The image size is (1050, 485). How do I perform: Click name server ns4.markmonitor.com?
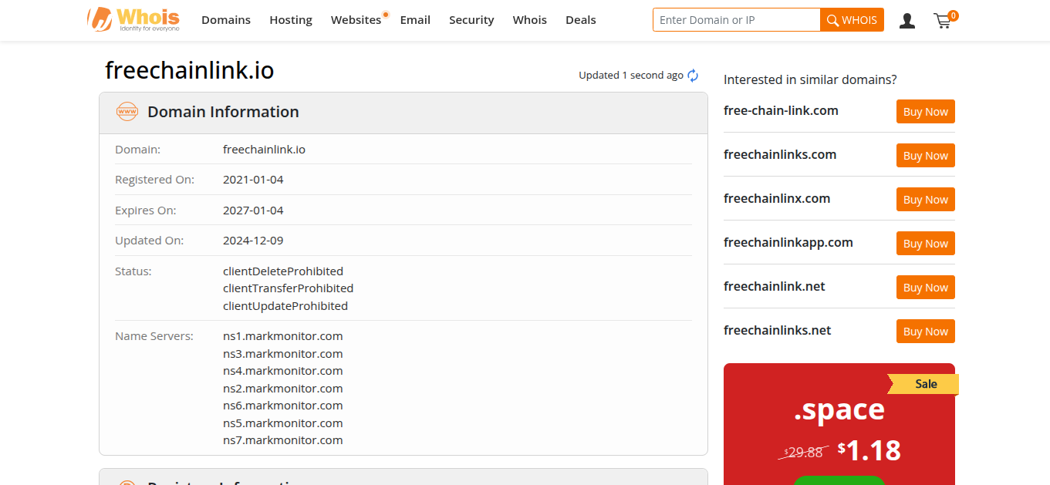[283, 371]
